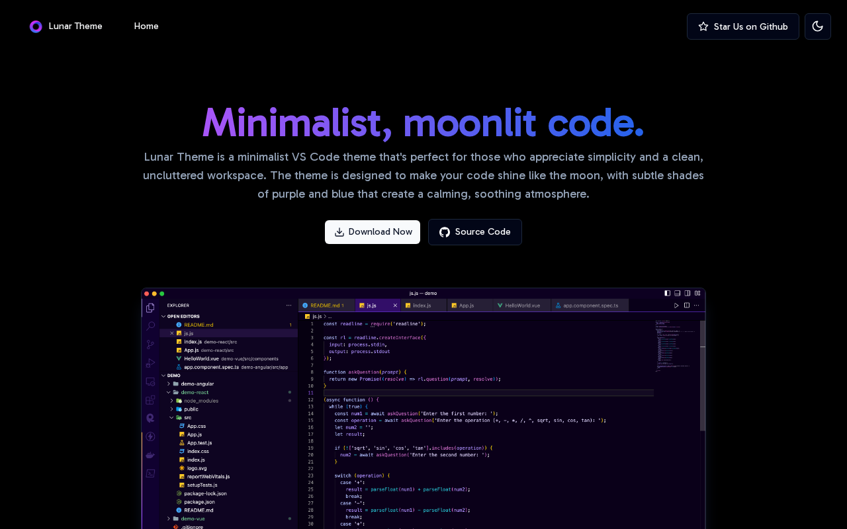The width and height of the screenshot is (847, 529).
Task: Open the Run and Debug activity icon
Action: [x=150, y=363]
